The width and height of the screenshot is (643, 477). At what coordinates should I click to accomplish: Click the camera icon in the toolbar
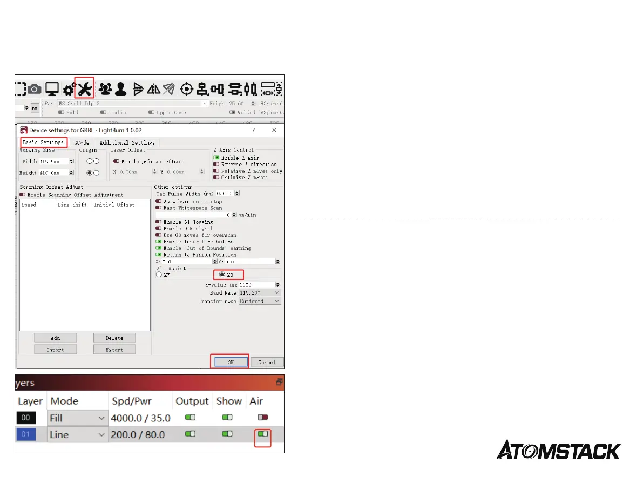(x=35, y=89)
